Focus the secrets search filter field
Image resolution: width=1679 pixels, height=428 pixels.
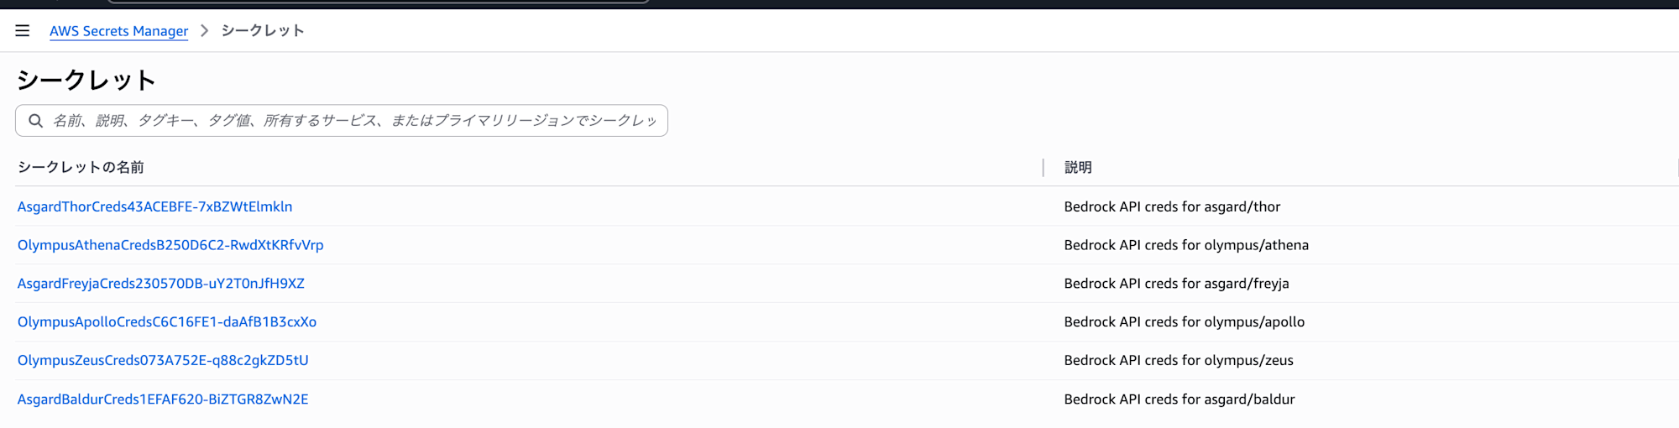click(342, 121)
